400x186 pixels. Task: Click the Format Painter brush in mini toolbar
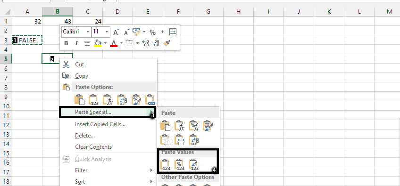point(167,43)
